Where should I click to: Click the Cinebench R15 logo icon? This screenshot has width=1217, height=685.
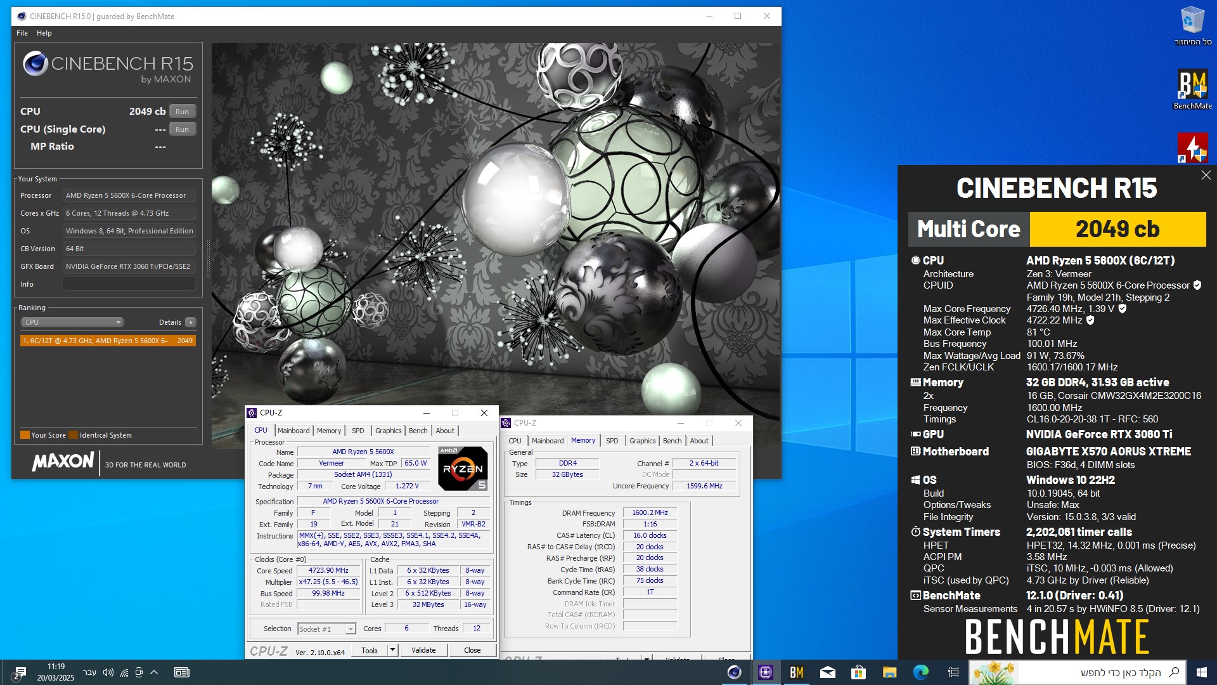pyautogui.click(x=35, y=63)
